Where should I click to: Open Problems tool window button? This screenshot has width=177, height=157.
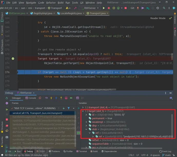pyautogui.click(x=54, y=151)
